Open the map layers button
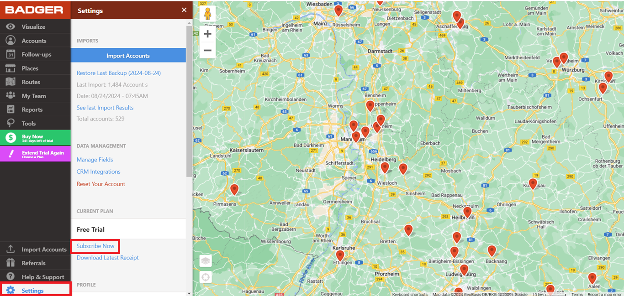The height and width of the screenshot is (296, 624). pos(206,261)
